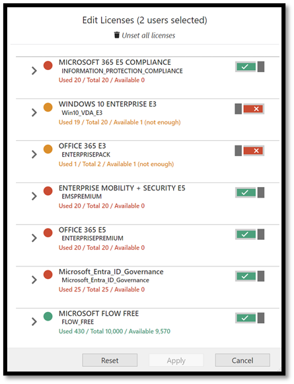The image size is (294, 384).
Task: Enable the Windows 10 Enterprise E3 license toggle
Action: coord(250,109)
